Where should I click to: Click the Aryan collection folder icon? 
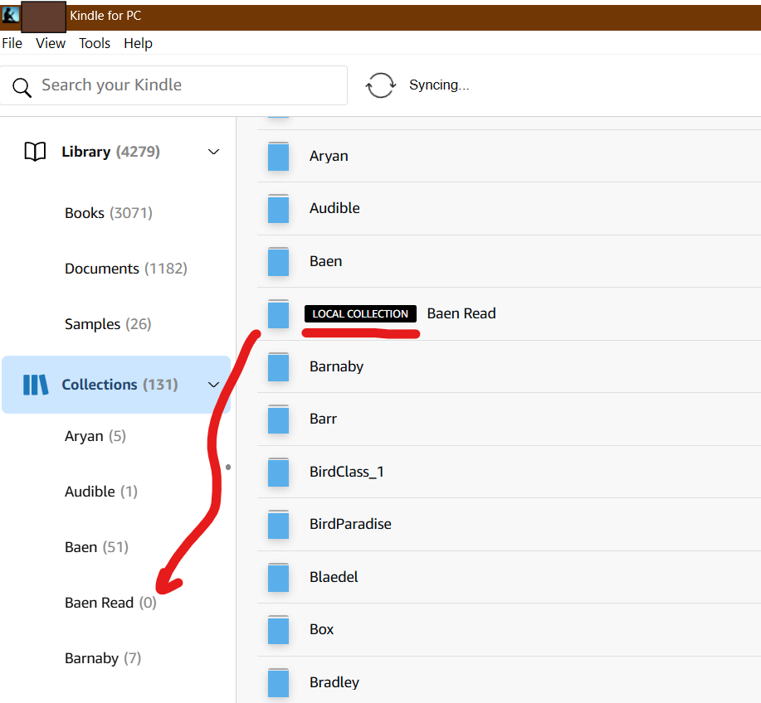(x=279, y=156)
